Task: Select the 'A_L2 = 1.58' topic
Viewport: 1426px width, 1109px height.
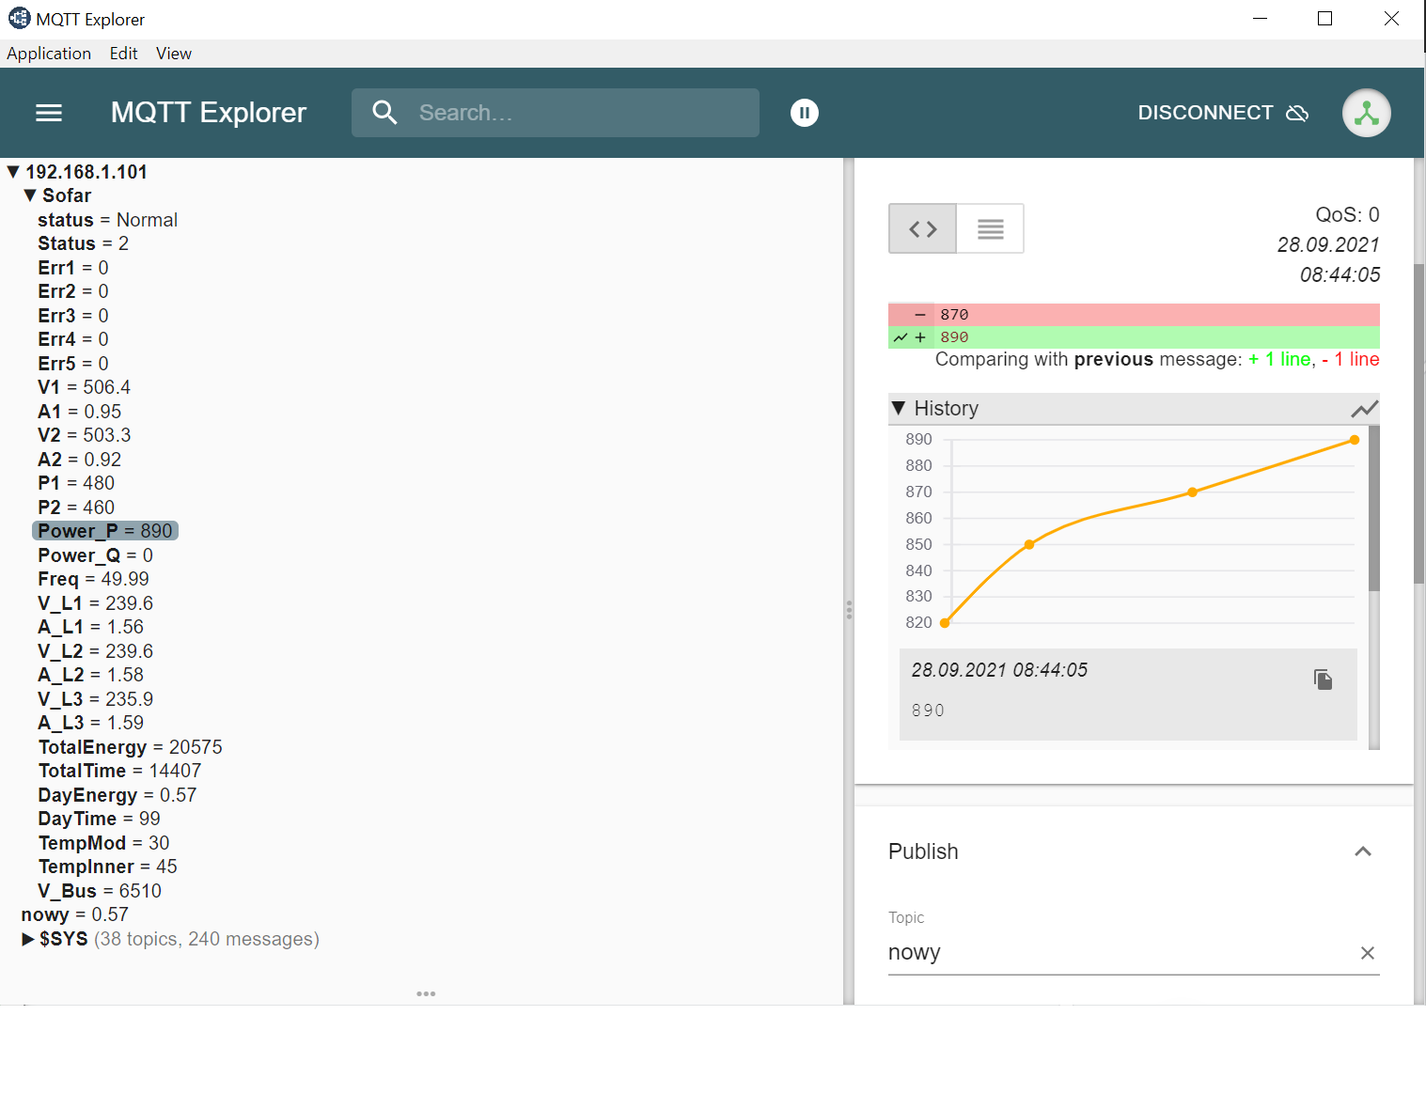Action: point(90,675)
